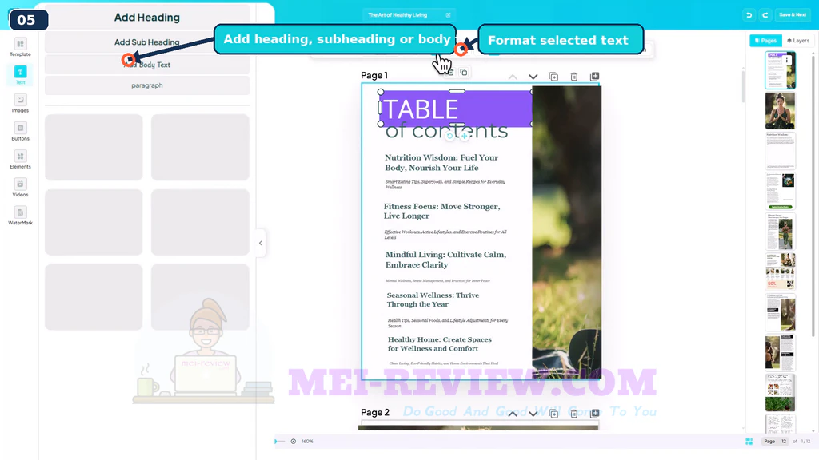Select the Fitness Focus heading text
Image resolution: width=819 pixels, height=460 pixels.
tap(441, 211)
